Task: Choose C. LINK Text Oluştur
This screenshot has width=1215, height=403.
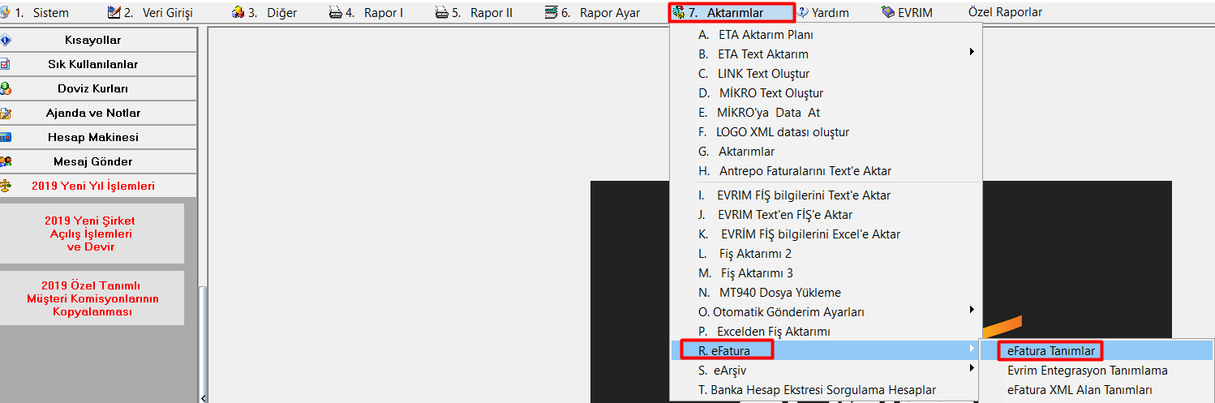Action: [826, 74]
